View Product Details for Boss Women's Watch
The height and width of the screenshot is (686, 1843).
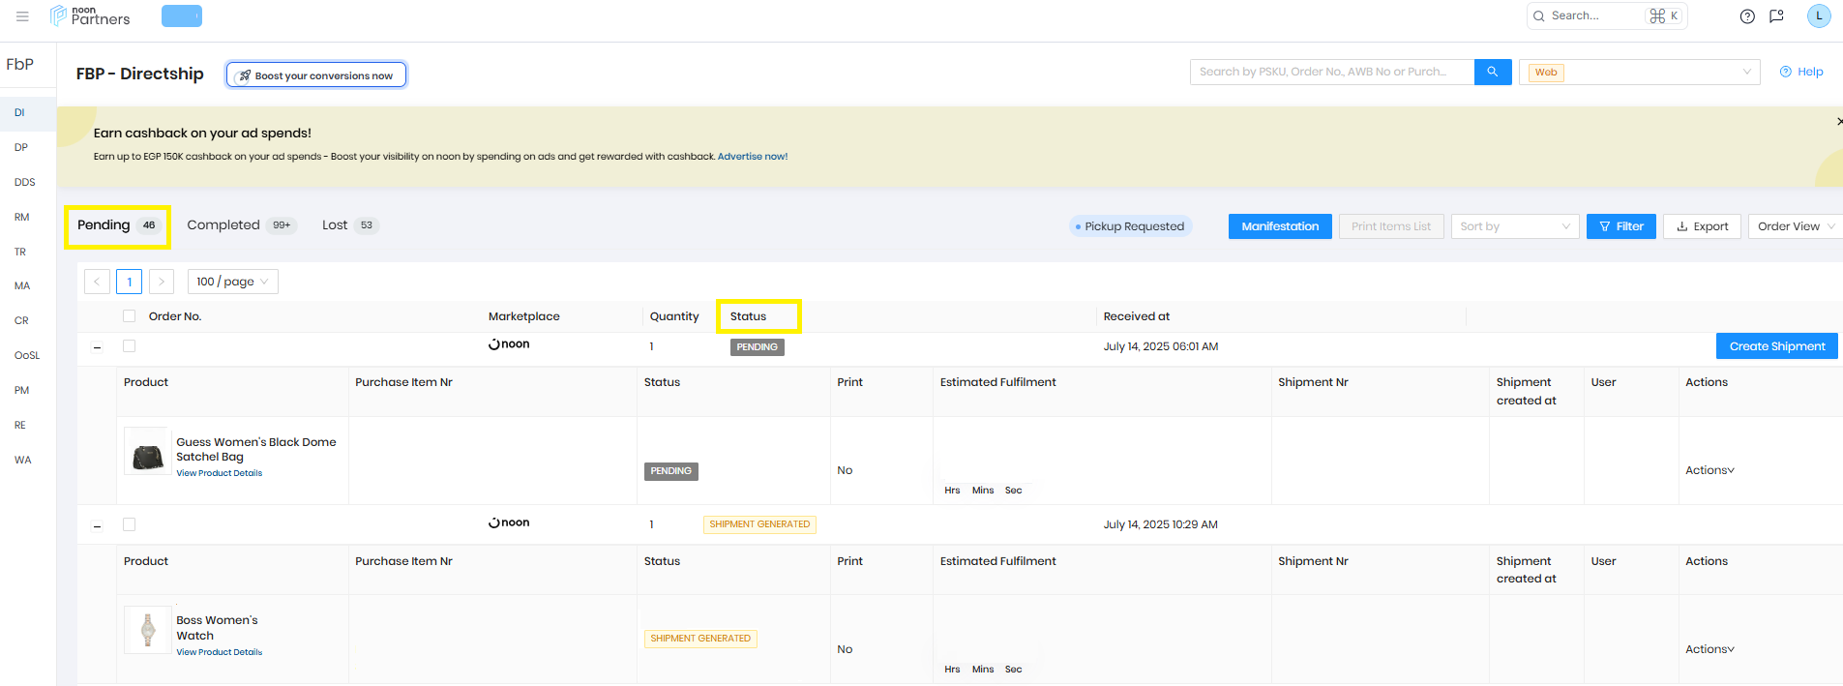(220, 653)
